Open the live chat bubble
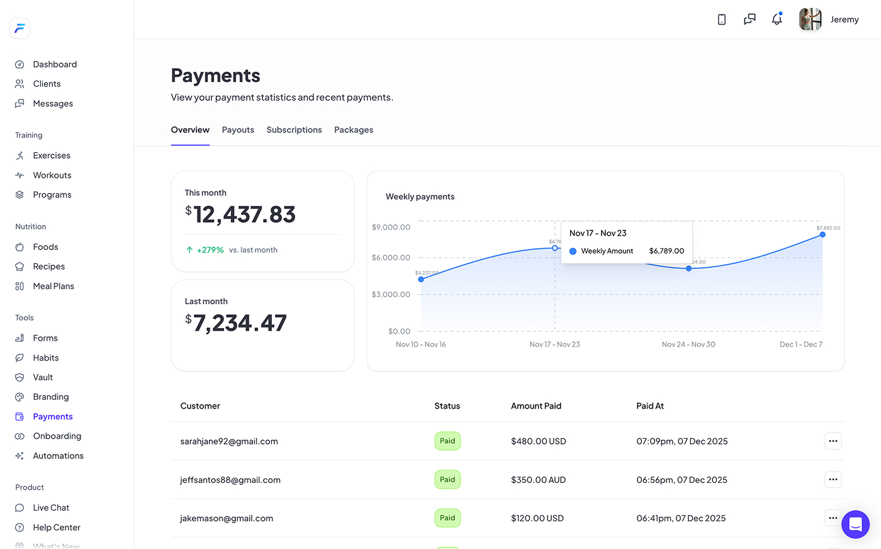Screen dimensions: 881x549 (855, 524)
